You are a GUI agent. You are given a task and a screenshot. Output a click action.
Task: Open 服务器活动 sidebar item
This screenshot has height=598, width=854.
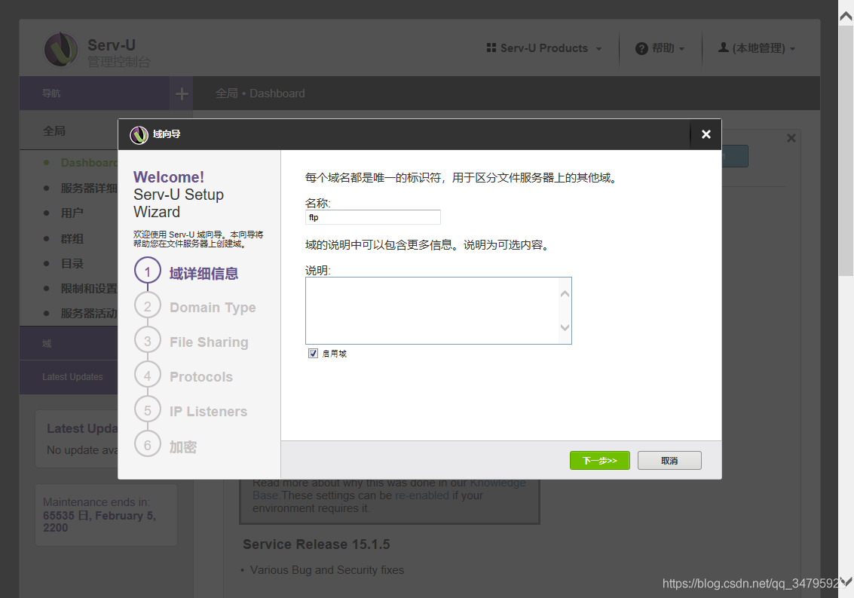click(x=90, y=314)
